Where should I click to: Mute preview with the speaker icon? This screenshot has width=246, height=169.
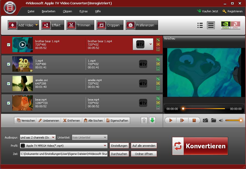click(221, 120)
